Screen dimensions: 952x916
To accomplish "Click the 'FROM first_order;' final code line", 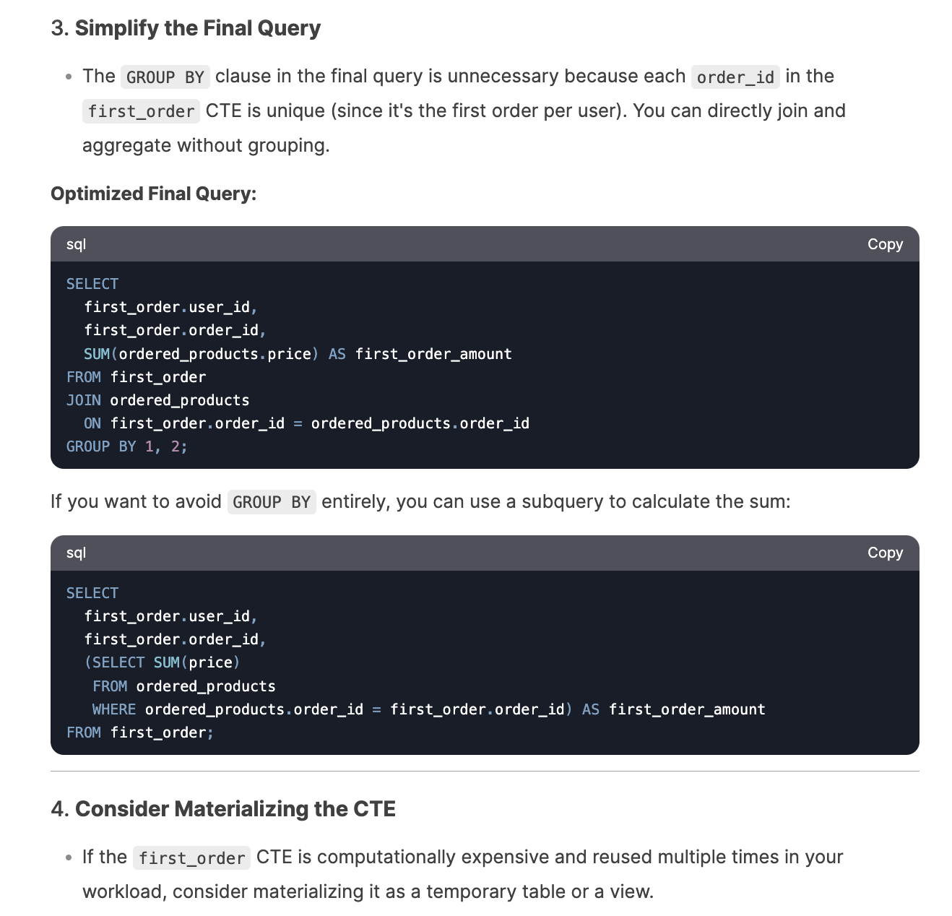I will point(139,733).
